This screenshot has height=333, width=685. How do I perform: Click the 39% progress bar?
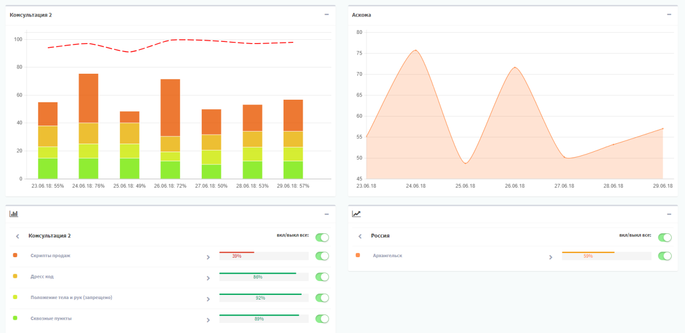point(264,256)
